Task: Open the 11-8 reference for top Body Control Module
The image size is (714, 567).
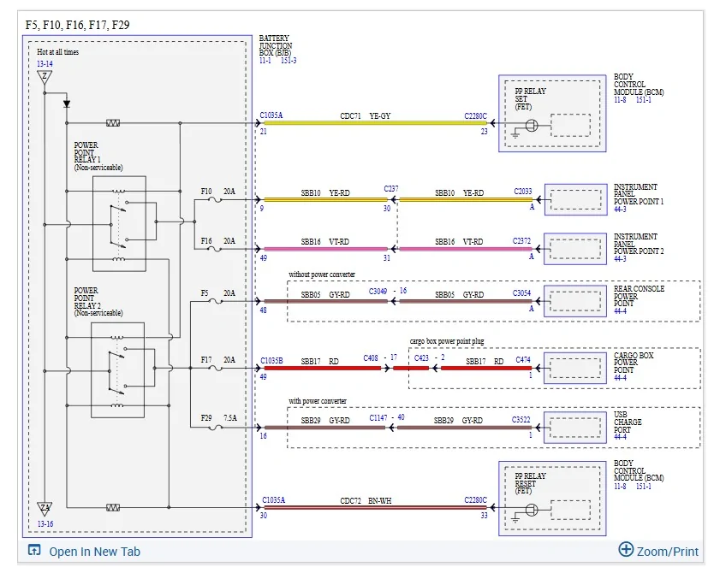Action: coord(620,99)
